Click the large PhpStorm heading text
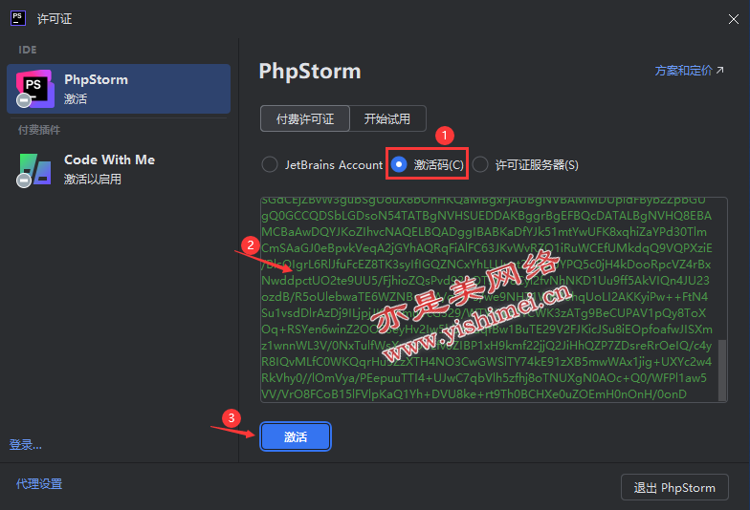 click(310, 72)
